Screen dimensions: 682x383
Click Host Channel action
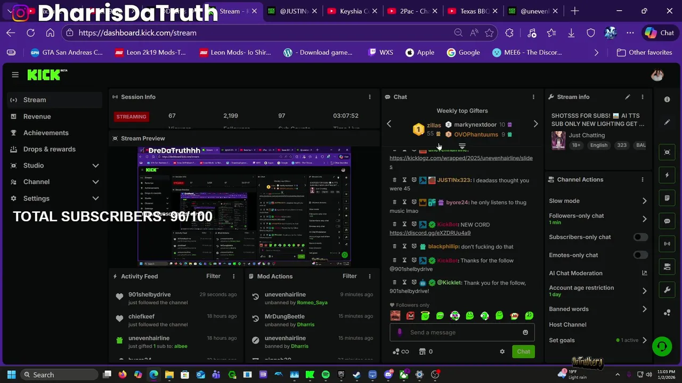pyautogui.click(x=567, y=324)
